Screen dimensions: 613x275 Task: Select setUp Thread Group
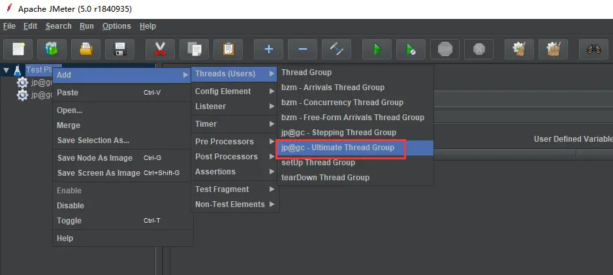(x=355, y=163)
